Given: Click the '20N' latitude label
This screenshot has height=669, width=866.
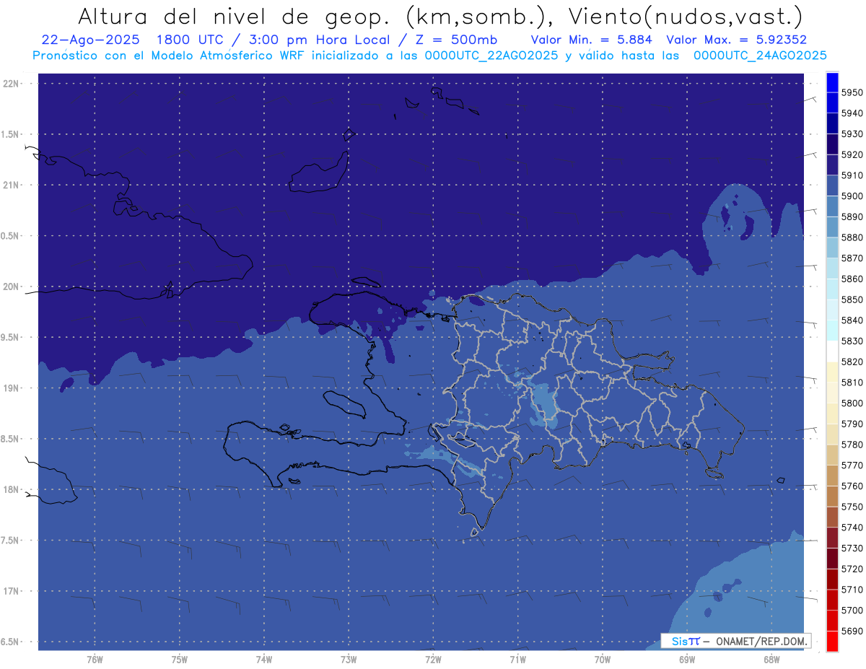Looking at the screenshot, I should tap(12, 287).
